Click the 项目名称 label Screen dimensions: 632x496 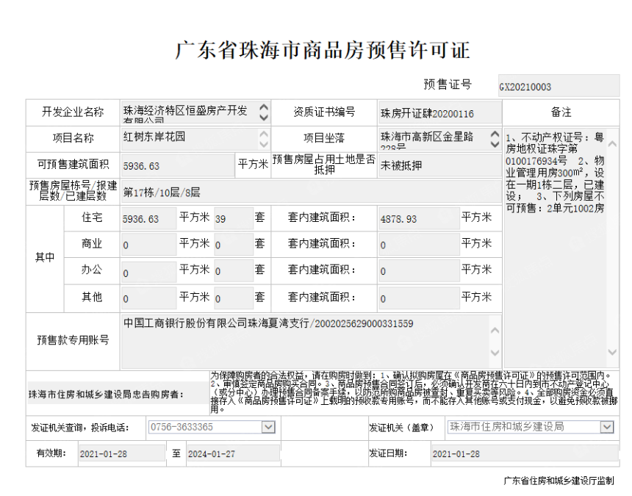pyautogui.click(x=73, y=138)
